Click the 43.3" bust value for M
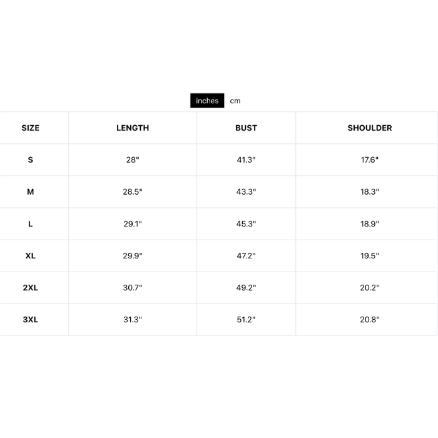This screenshot has width=438, height=438. tap(246, 191)
